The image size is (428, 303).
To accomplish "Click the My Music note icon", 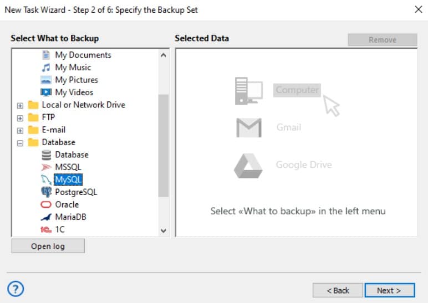I will pos(46,68).
